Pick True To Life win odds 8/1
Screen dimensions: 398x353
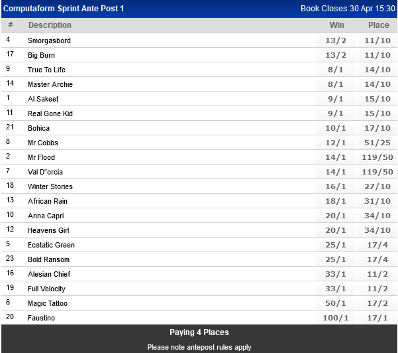[336, 70]
